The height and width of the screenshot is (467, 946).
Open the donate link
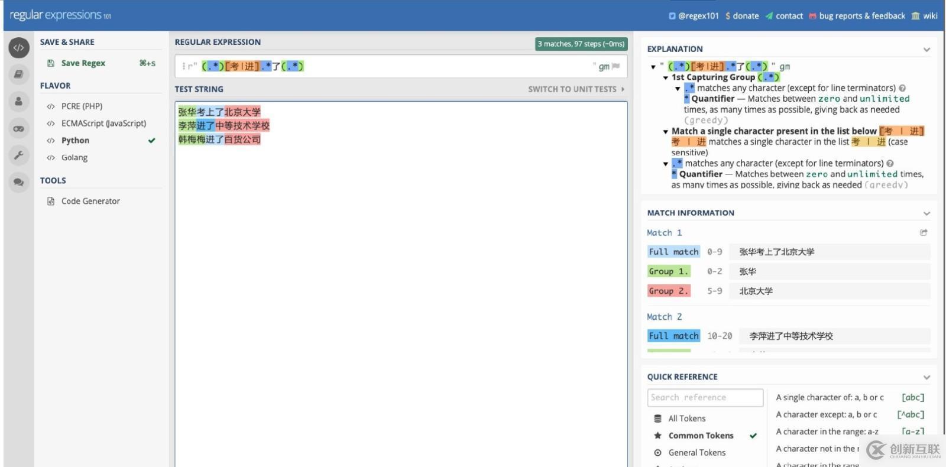coord(742,16)
